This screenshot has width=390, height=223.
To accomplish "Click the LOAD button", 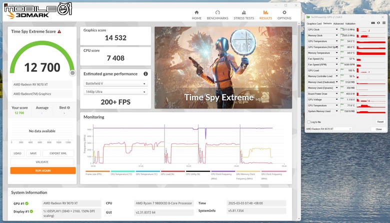I will tap(17, 153).
